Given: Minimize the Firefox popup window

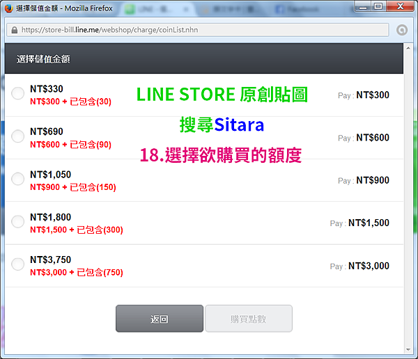Looking at the screenshot, I should coord(363,7).
